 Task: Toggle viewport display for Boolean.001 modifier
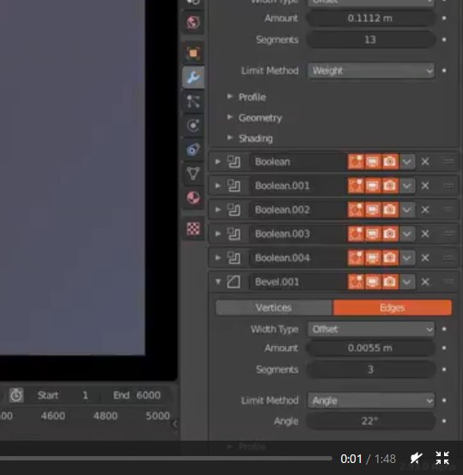pos(373,186)
